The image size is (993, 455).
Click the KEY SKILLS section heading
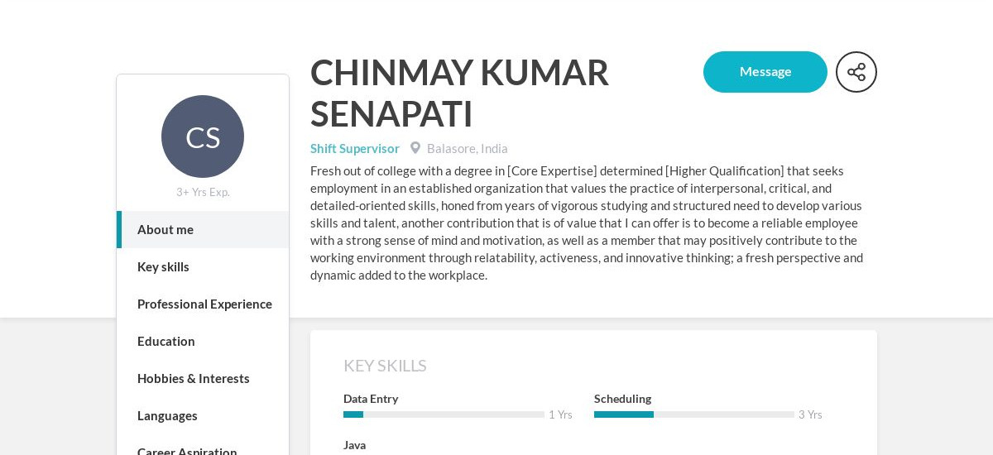(385, 366)
